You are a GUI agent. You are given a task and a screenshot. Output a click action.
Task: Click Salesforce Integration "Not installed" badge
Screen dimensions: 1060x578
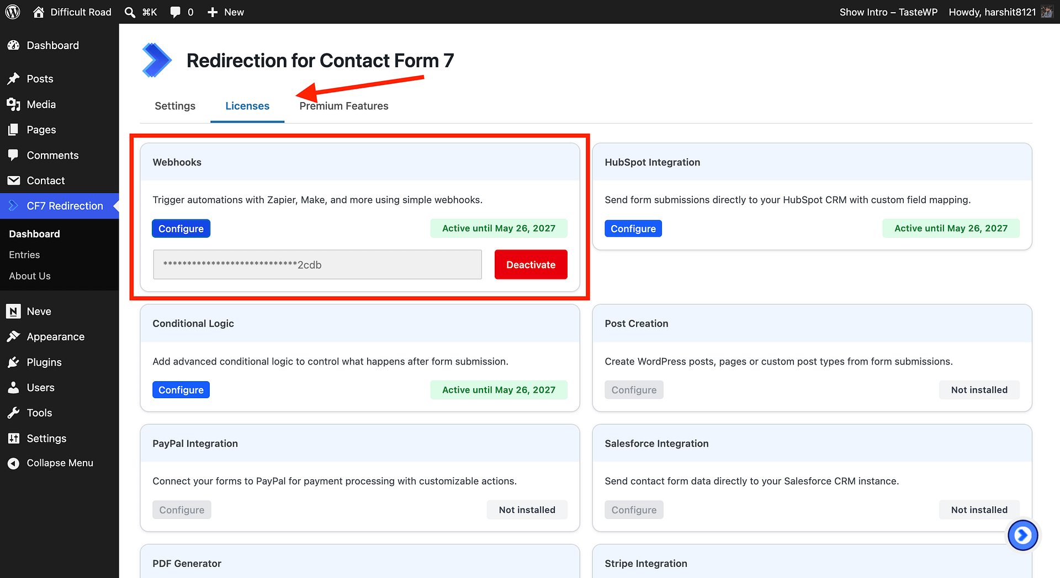[979, 510]
